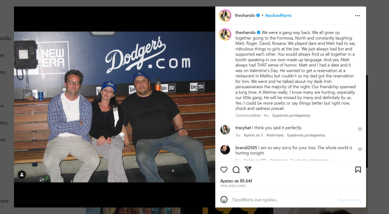View who liked via Αρέσει σε 85.641
This screenshot has height=214, width=389.
point(236,181)
